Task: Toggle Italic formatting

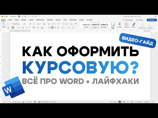Action: [16, 28]
